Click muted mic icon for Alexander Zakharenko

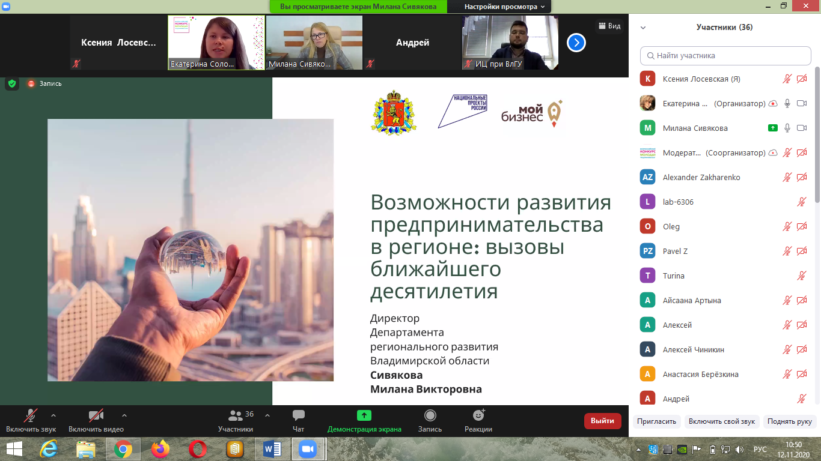(x=787, y=177)
